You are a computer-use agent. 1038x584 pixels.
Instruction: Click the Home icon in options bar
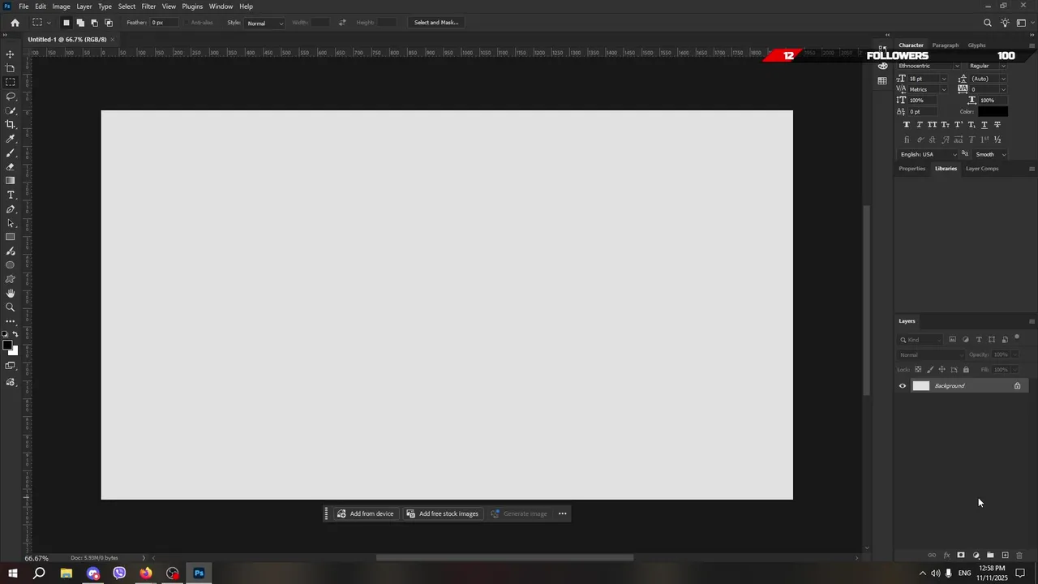point(15,23)
